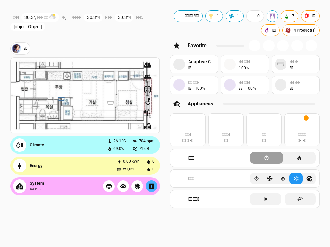330x247 pixels.
Task: Click the sofa icon on the floorplan
Action: [x=148, y=65]
